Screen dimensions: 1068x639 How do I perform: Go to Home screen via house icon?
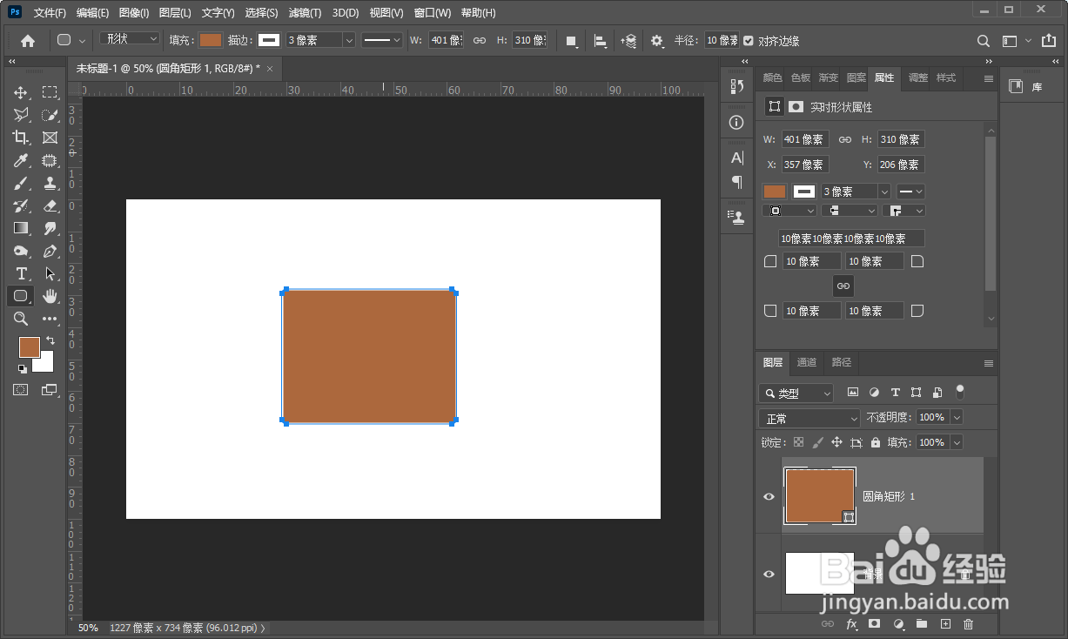[x=28, y=40]
